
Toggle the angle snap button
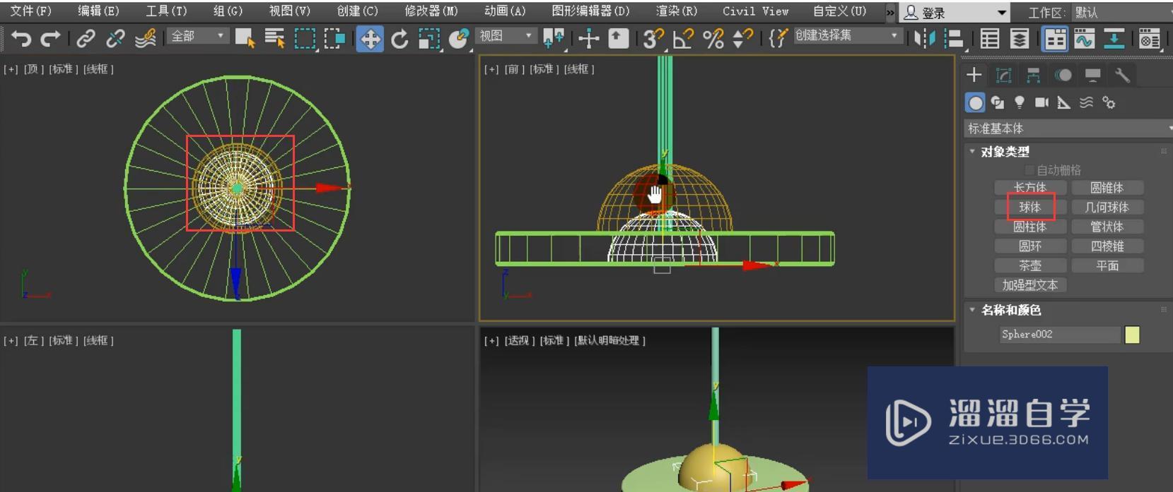(683, 38)
